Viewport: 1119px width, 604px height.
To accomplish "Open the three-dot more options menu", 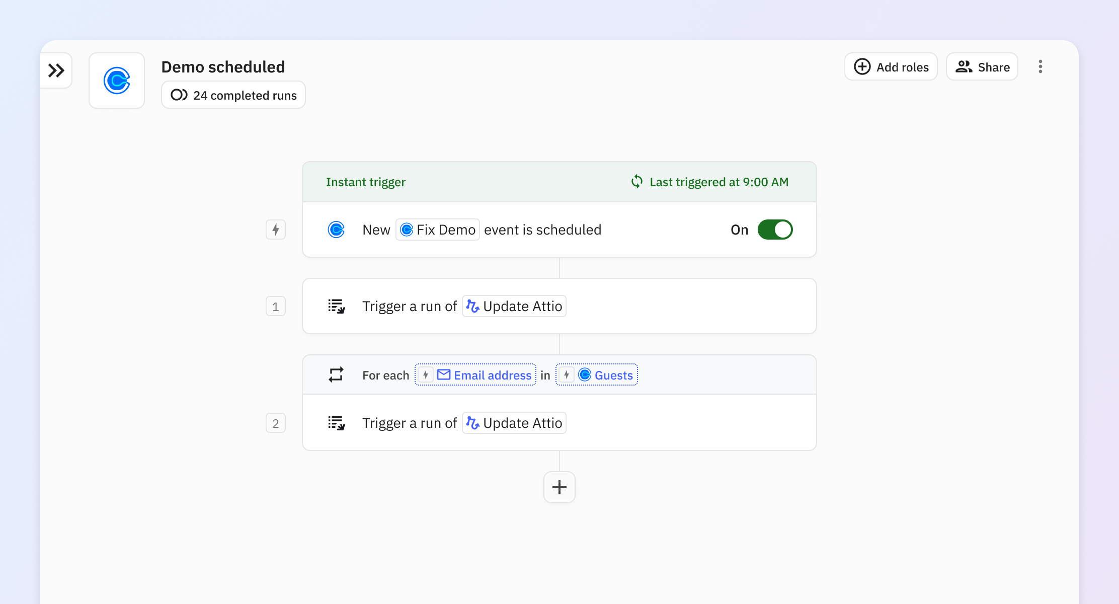I will tap(1040, 67).
